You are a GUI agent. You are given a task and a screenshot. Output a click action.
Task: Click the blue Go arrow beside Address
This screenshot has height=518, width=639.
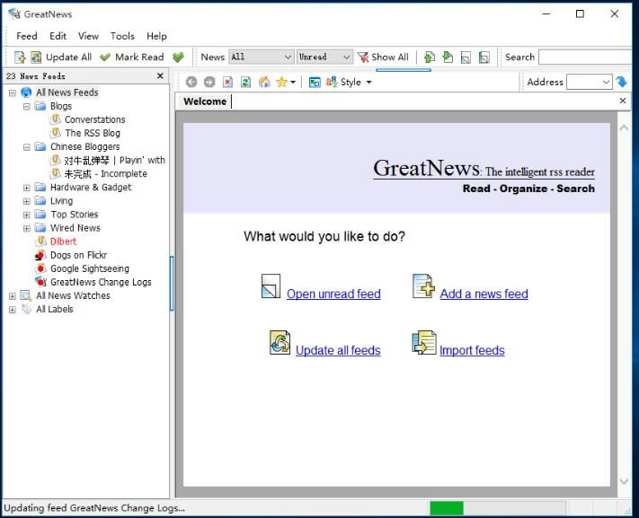[622, 82]
